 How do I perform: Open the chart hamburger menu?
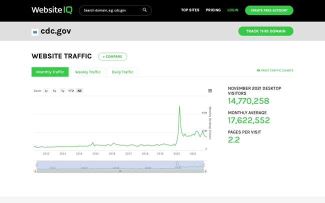click(x=210, y=91)
